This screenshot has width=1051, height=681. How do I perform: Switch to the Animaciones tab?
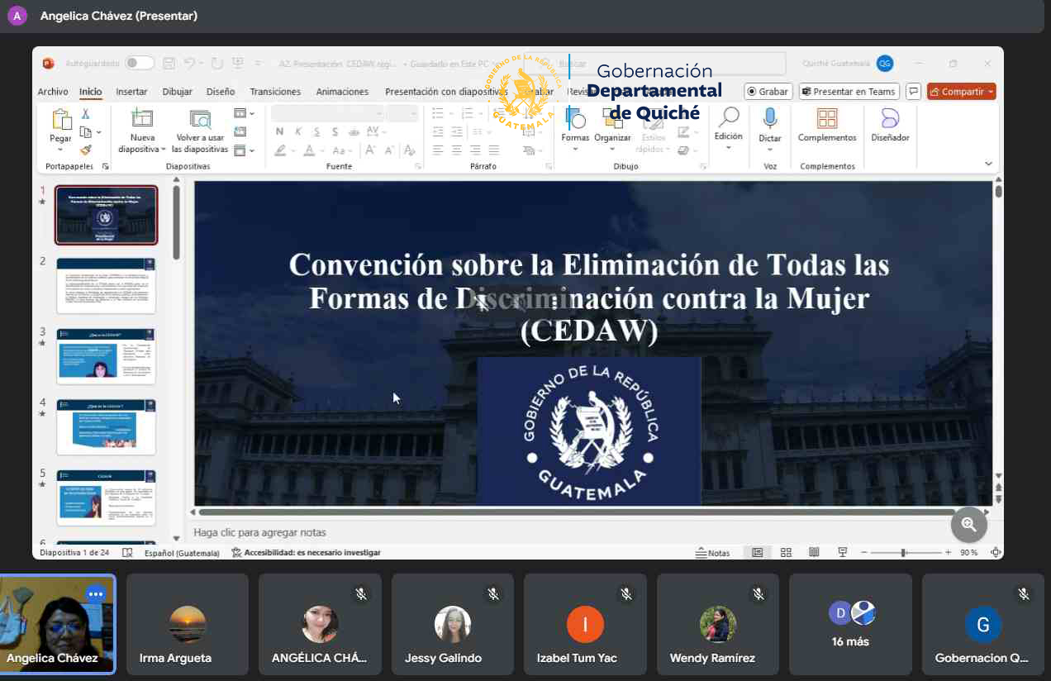pyautogui.click(x=342, y=92)
